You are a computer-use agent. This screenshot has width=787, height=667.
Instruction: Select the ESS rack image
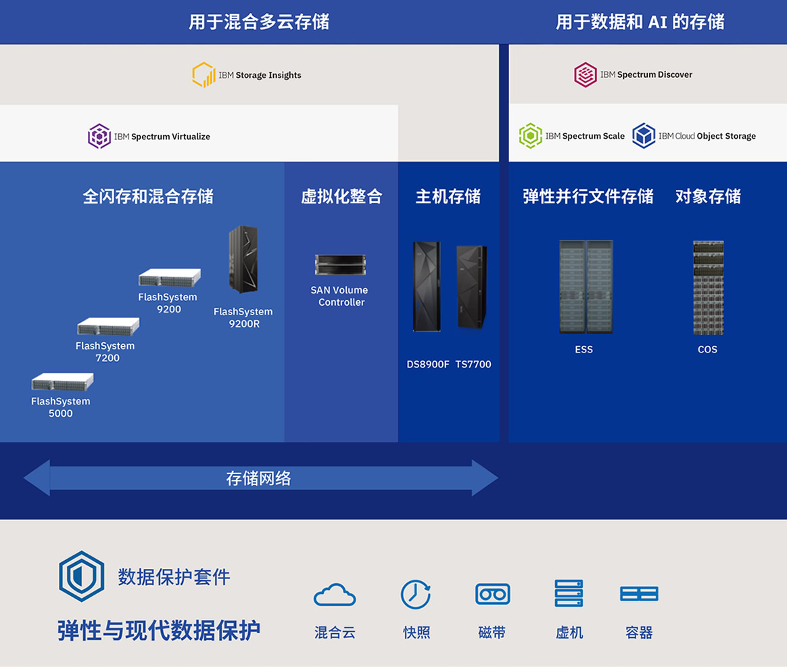point(586,287)
